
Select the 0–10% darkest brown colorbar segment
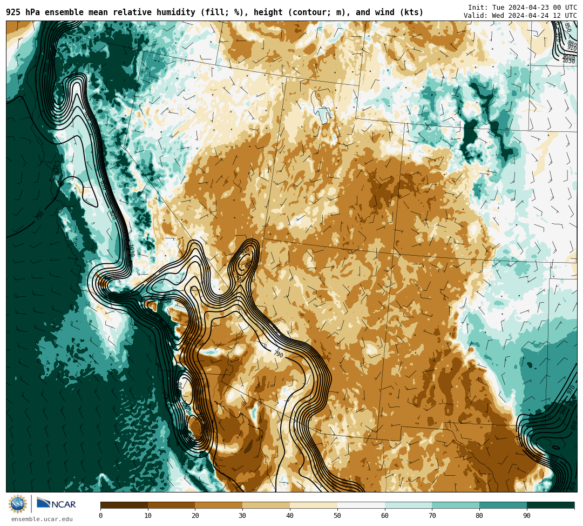124,505
